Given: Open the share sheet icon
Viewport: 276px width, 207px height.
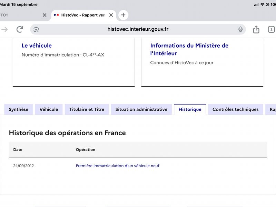Looking at the screenshot, I should click(256, 29).
